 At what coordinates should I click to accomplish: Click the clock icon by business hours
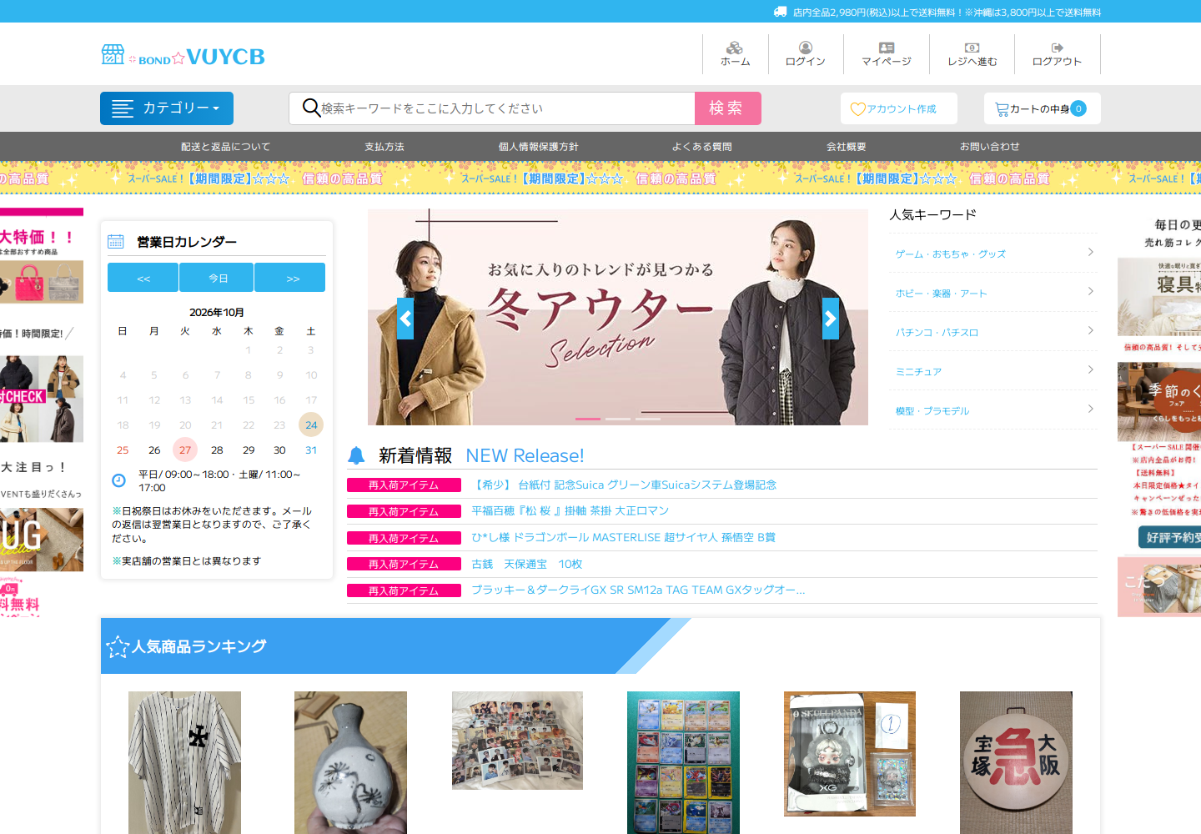point(118,480)
